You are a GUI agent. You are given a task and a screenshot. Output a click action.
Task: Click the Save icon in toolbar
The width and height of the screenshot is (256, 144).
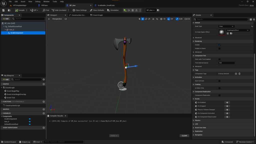tap(3, 10)
